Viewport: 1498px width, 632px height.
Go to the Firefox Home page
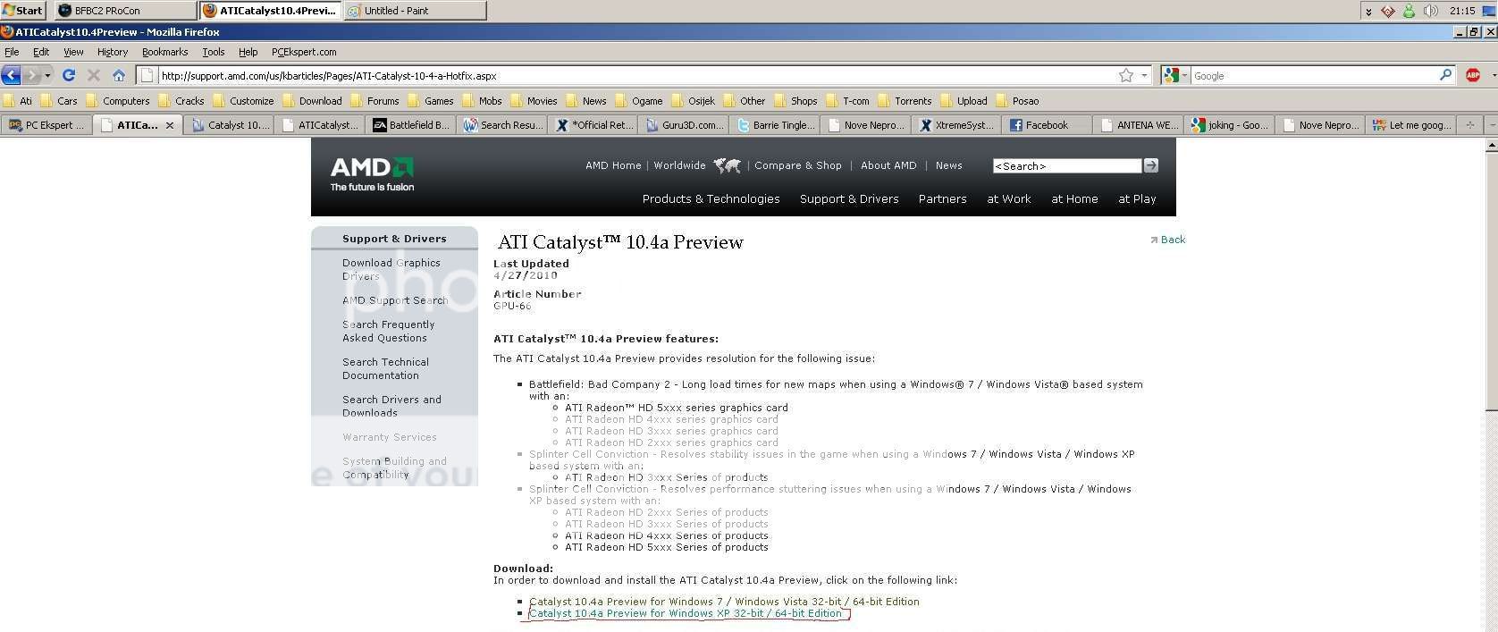[x=118, y=76]
